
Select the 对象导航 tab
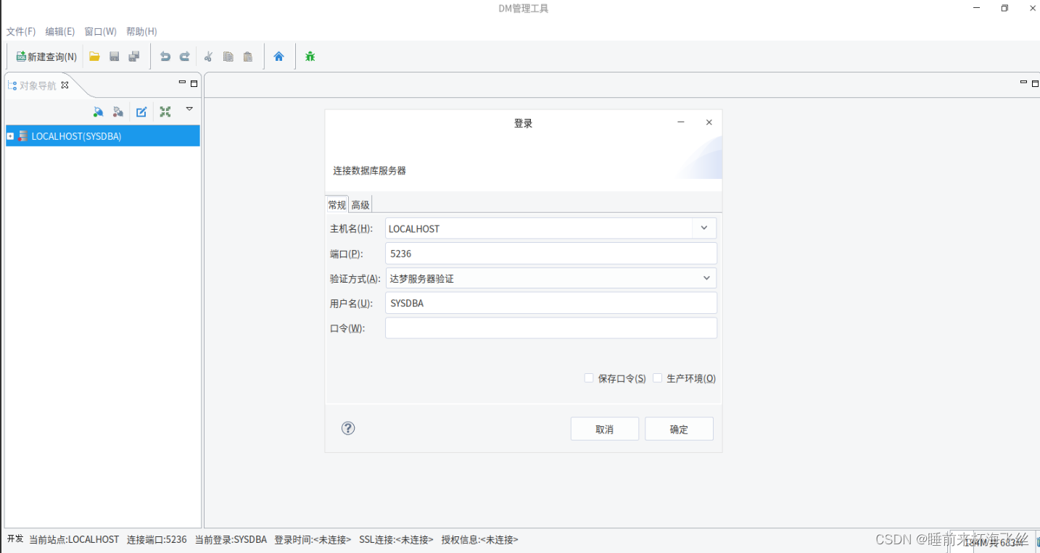coord(37,86)
